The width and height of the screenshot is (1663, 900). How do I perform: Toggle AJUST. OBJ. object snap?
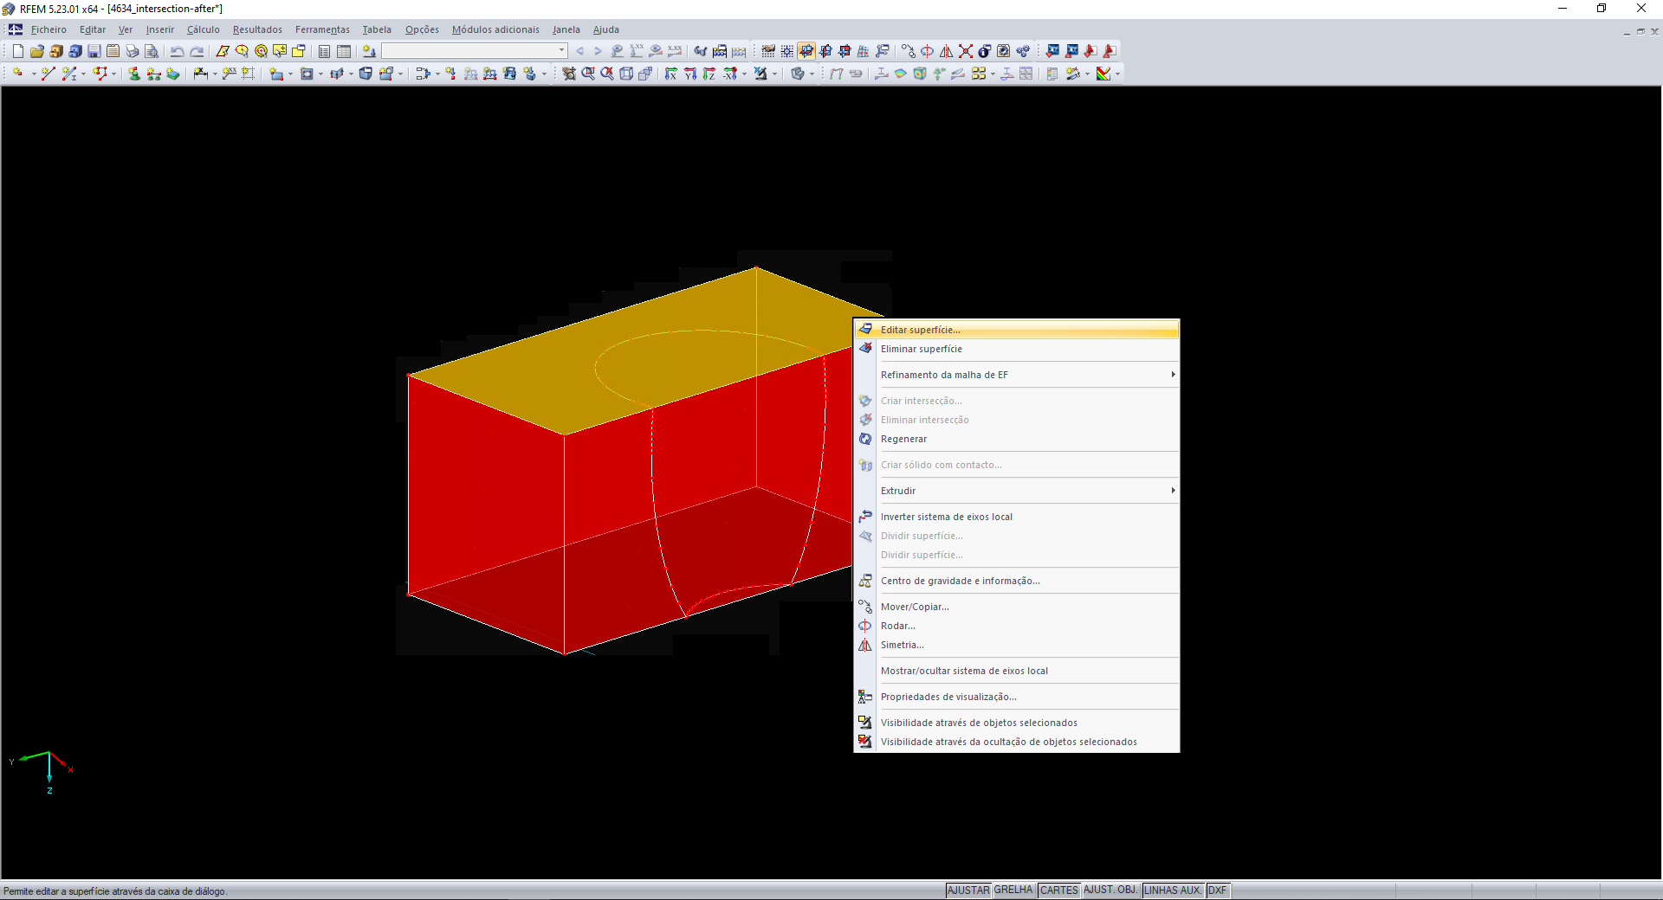(x=1110, y=890)
